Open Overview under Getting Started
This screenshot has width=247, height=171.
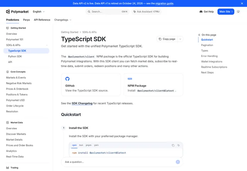coord(12,34)
